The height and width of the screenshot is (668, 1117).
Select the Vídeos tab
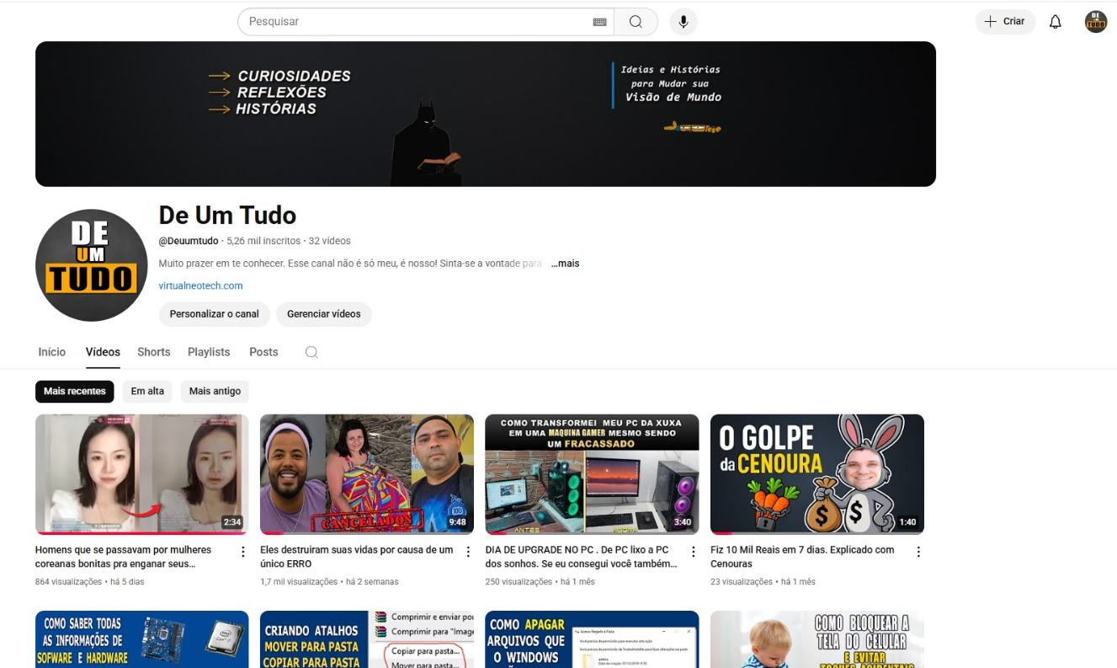coord(103,352)
